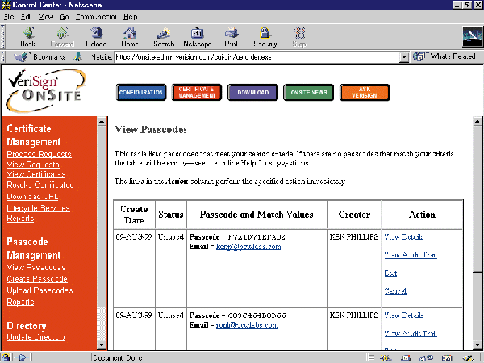
Task: Expand the URL location dropdown arrow
Action: pos(404,57)
